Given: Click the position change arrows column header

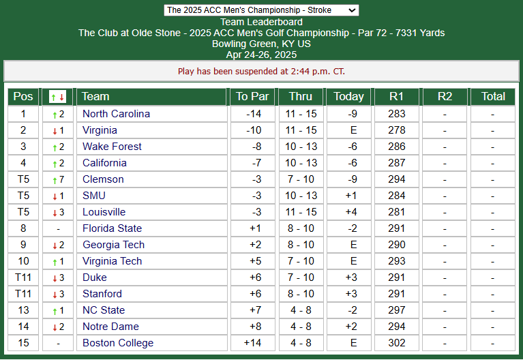Looking at the screenshot, I should click(57, 97).
